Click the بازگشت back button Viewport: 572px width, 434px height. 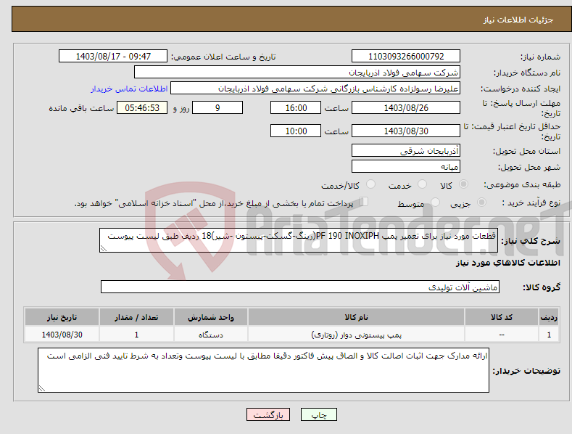click(268, 414)
